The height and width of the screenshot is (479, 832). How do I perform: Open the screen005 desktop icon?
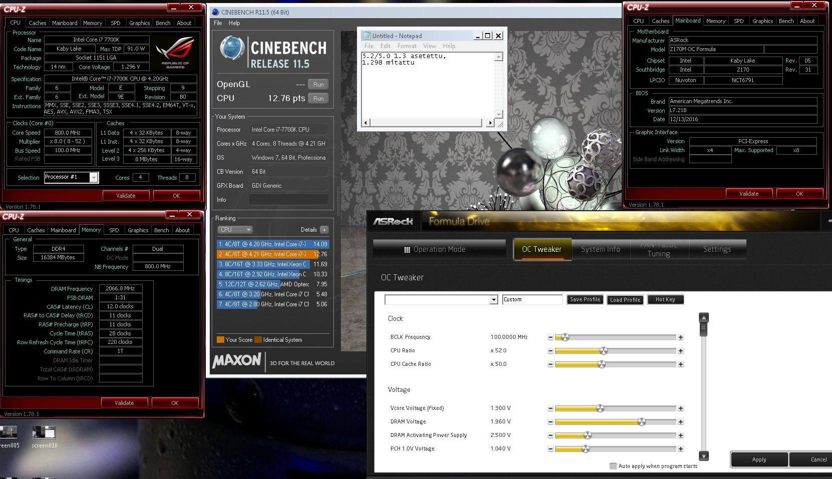click(9, 437)
